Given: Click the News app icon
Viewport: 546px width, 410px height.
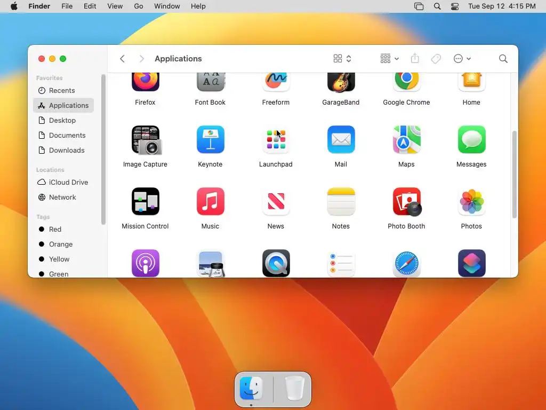Looking at the screenshot, I should click(x=276, y=201).
